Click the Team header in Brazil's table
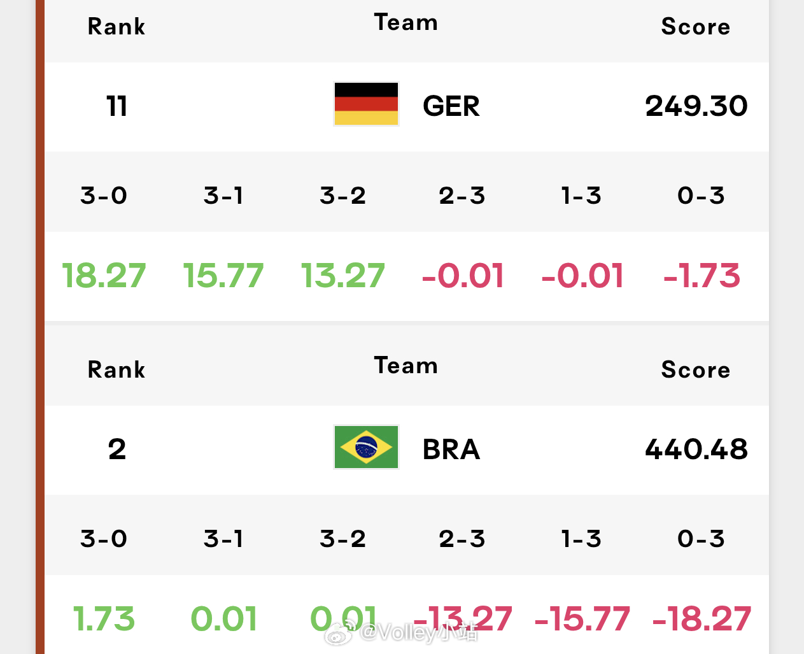The image size is (804, 654). tap(406, 366)
